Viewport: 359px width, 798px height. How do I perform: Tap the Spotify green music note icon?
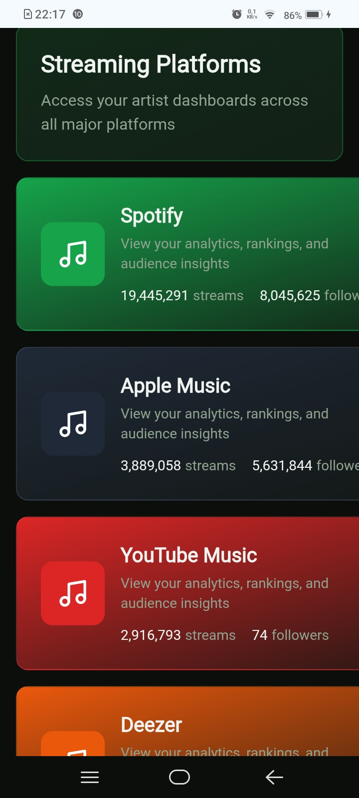click(x=73, y=254)
